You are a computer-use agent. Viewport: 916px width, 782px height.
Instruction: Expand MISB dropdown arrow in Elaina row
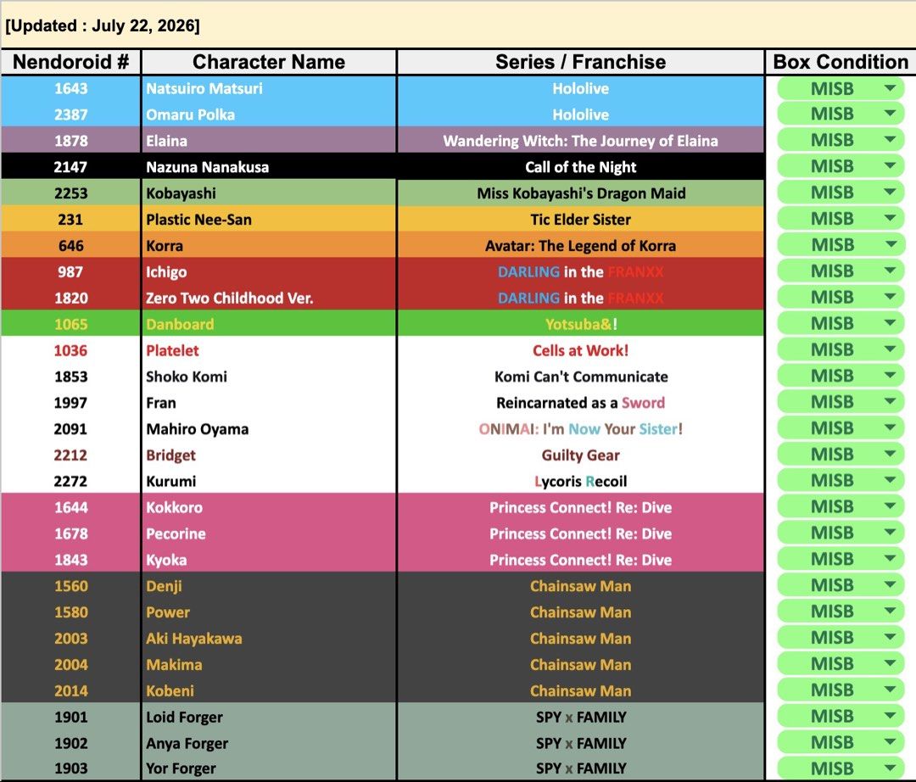point(891,140)
